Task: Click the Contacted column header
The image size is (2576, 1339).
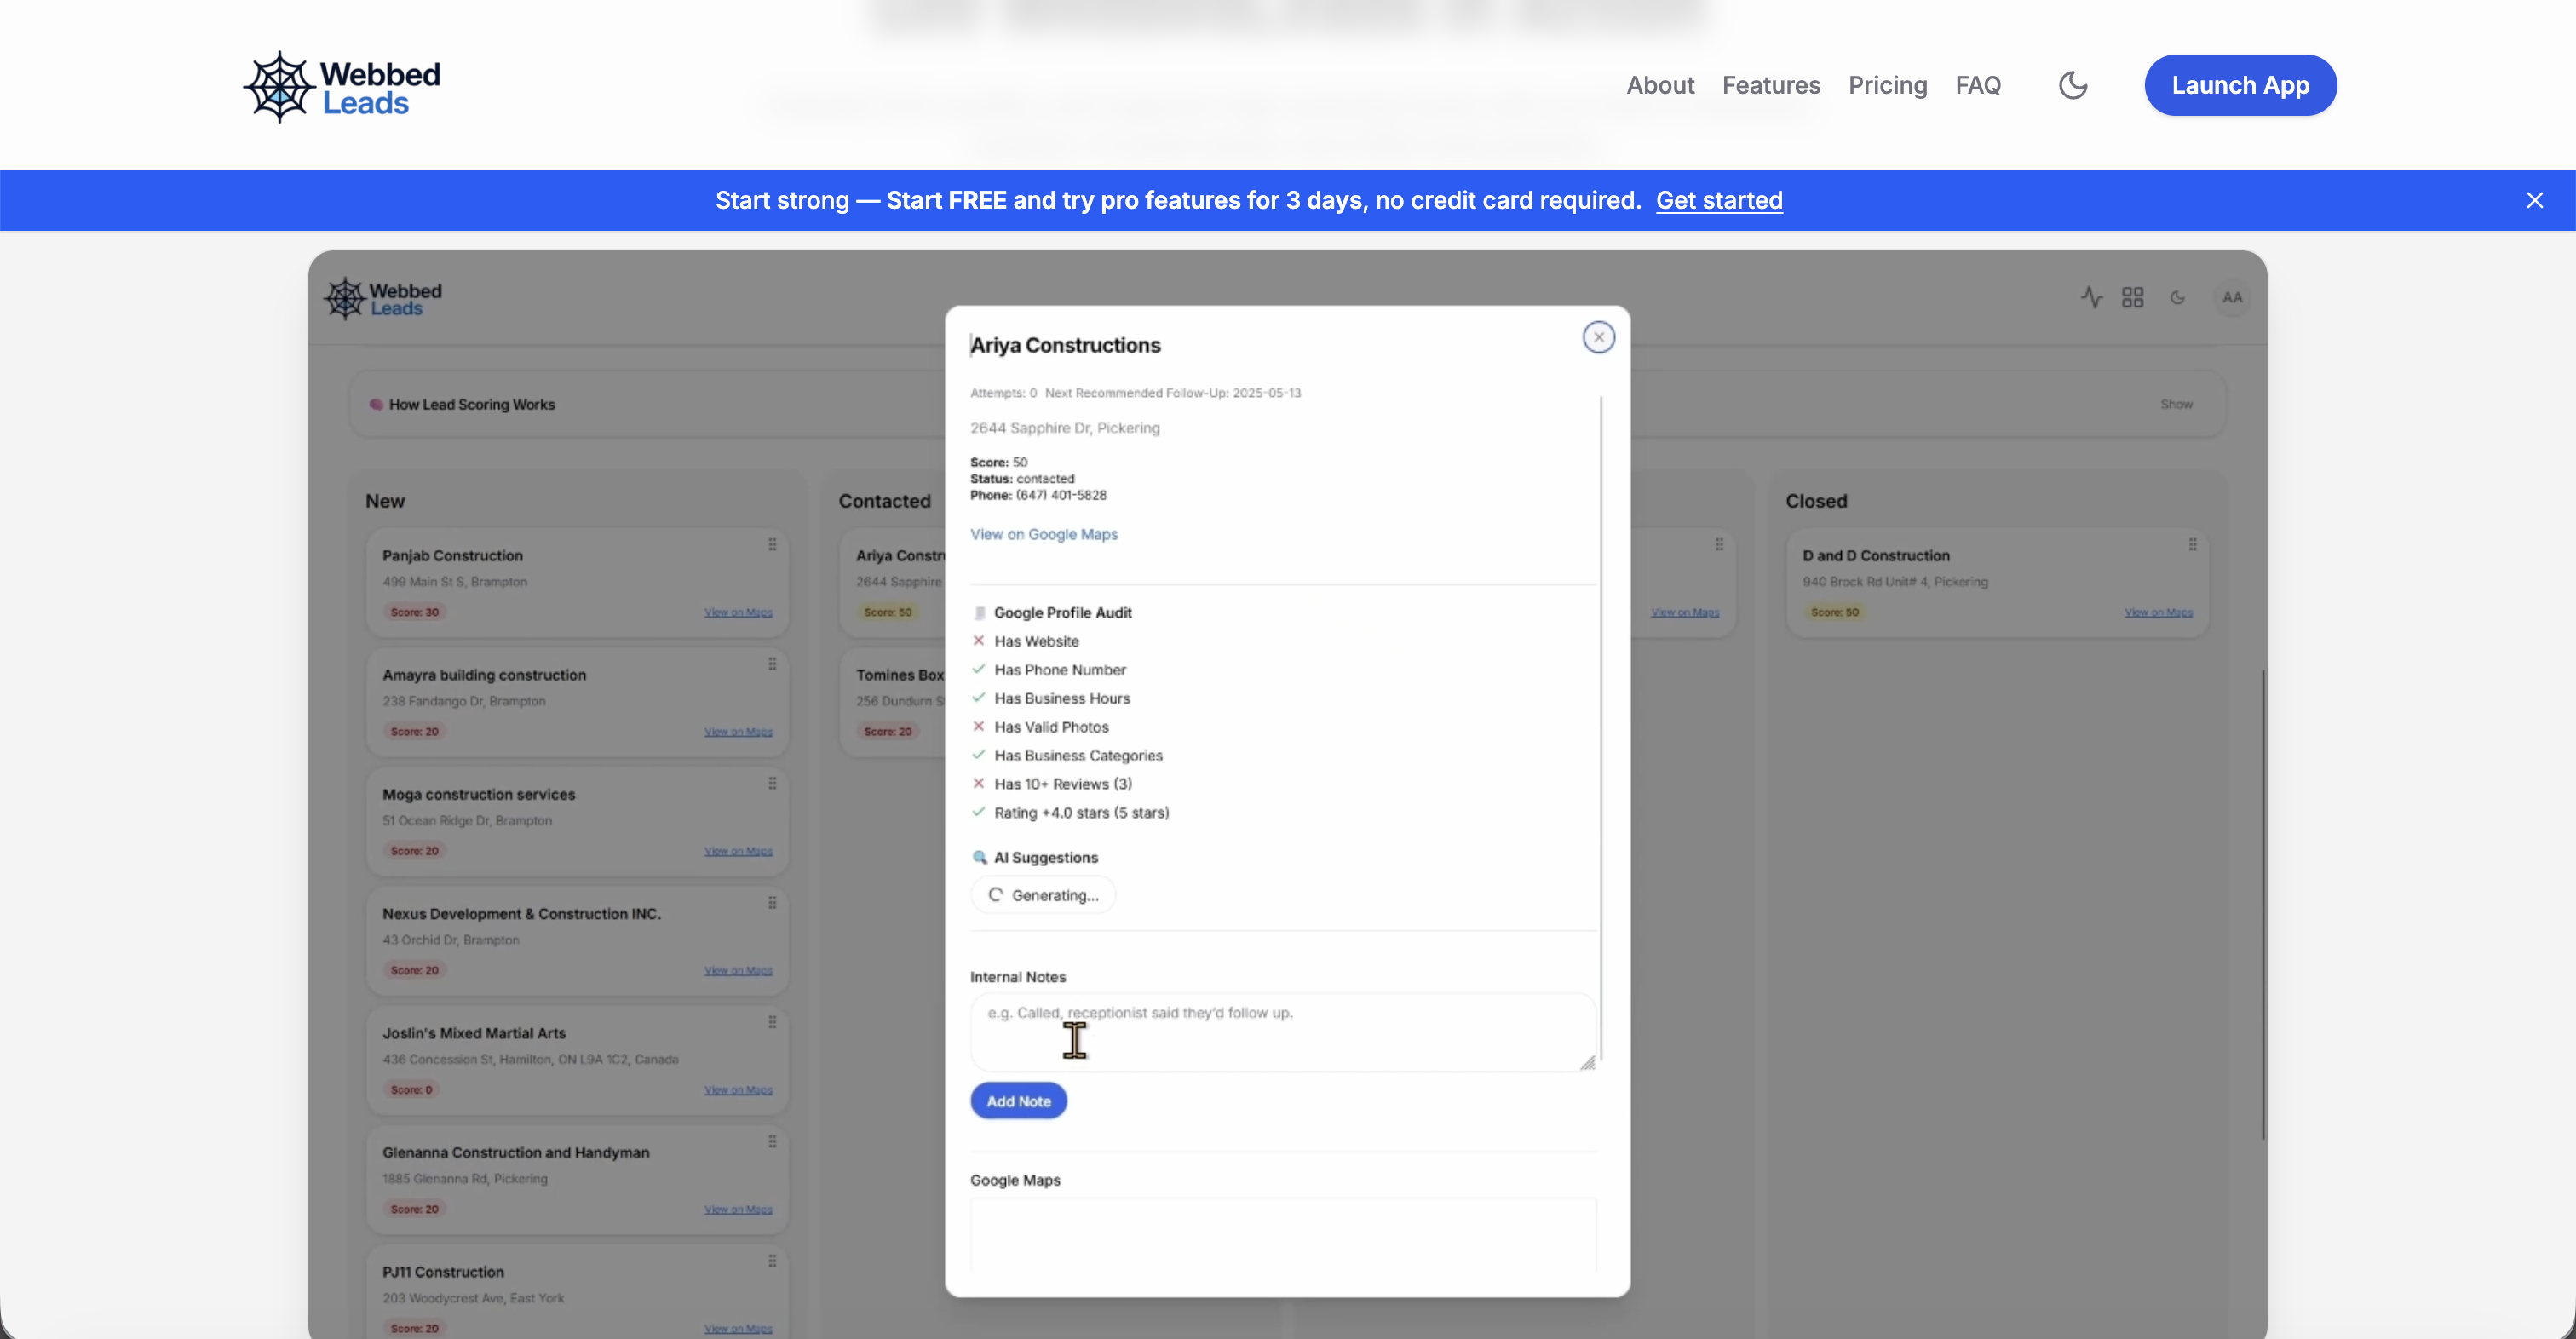Action: click(884, 501)
